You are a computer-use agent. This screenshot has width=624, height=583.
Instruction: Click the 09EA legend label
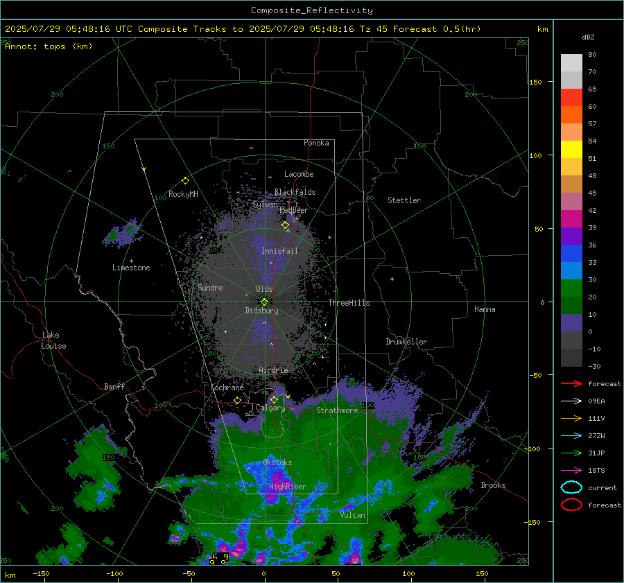[x=596, y=401]
